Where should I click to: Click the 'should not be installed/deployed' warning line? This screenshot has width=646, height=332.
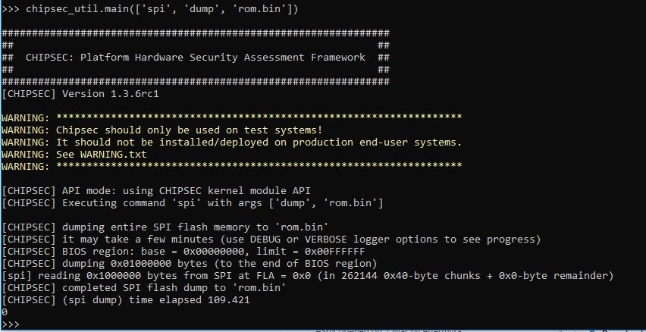tap(232, 142)
